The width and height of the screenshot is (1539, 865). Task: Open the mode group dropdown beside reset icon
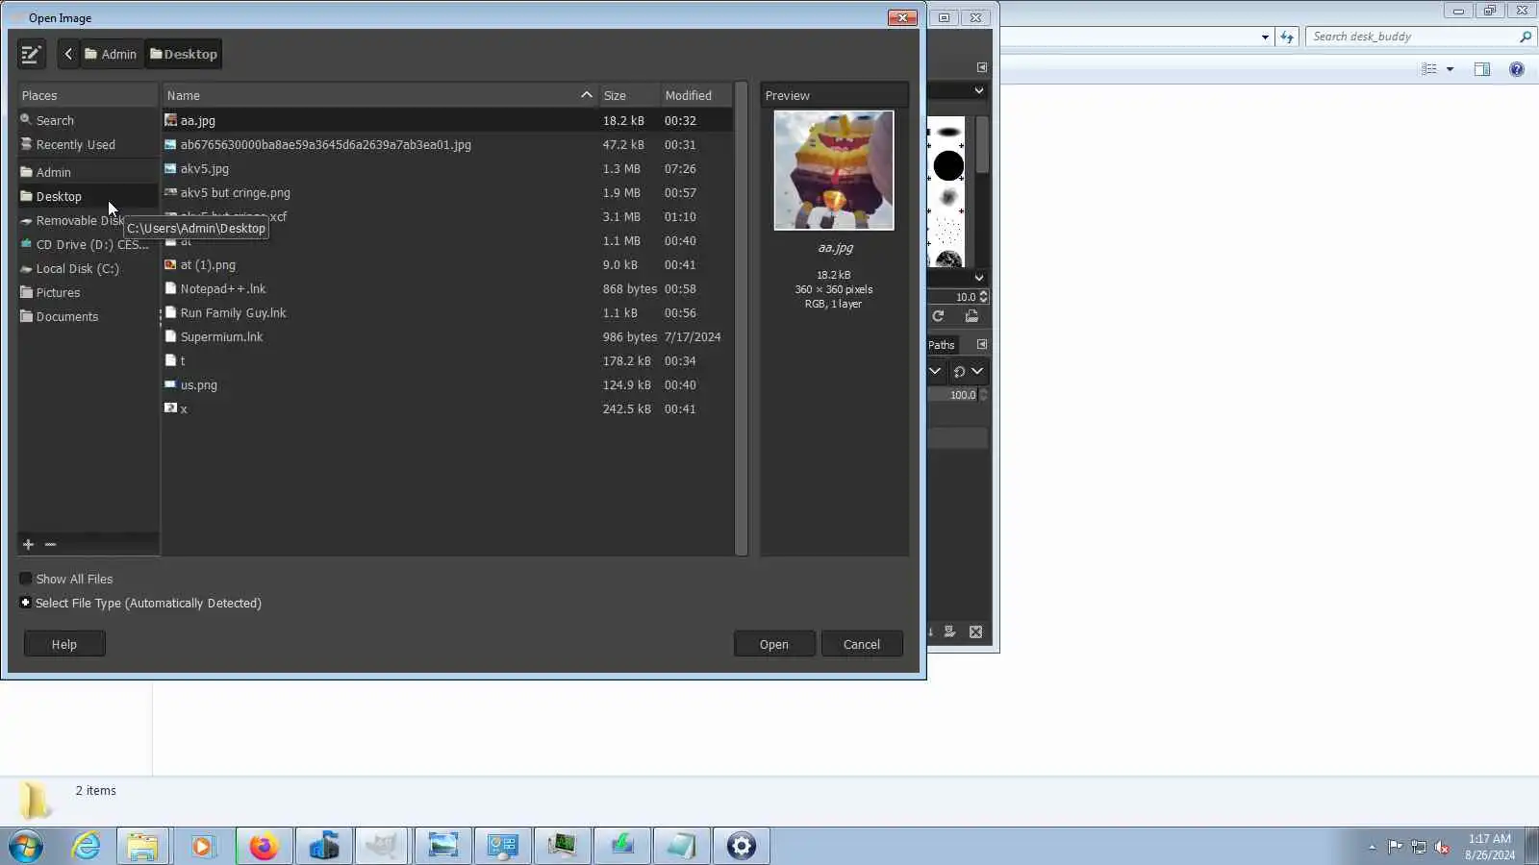(x=977, y=372)
